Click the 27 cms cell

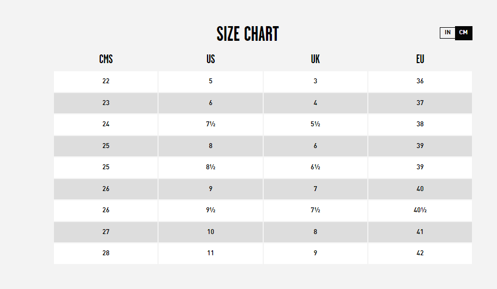[106, 232]
